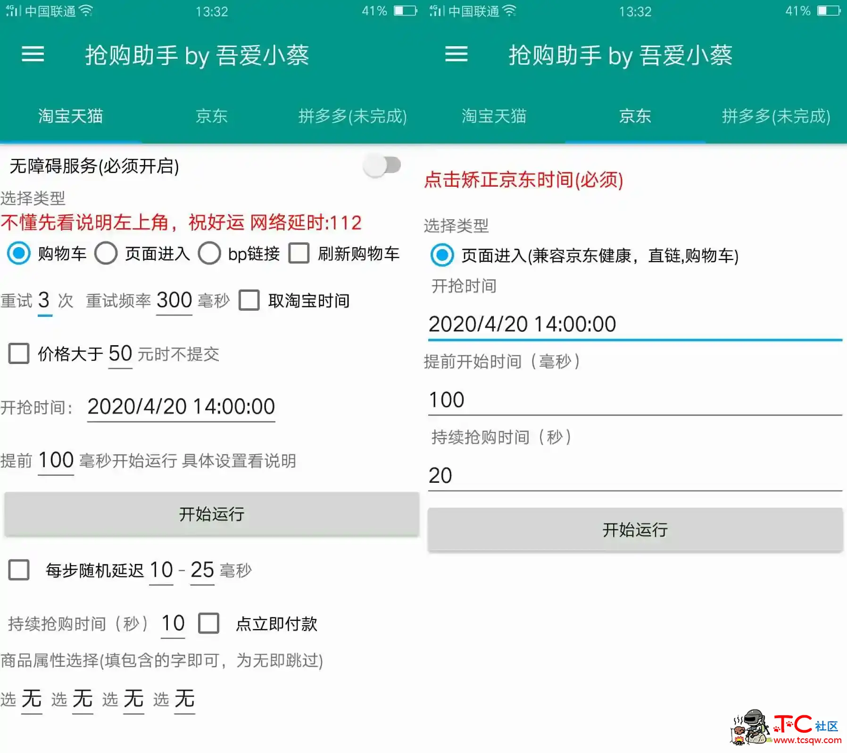Select the 购物车 radio button
Screen dimensions: 847x753
click(19, 253)
